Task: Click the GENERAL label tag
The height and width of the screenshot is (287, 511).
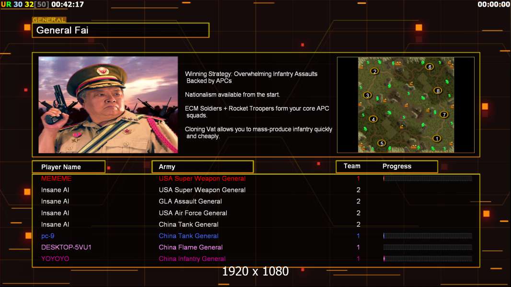Action: pyautogui.click(x=49, y=20)
